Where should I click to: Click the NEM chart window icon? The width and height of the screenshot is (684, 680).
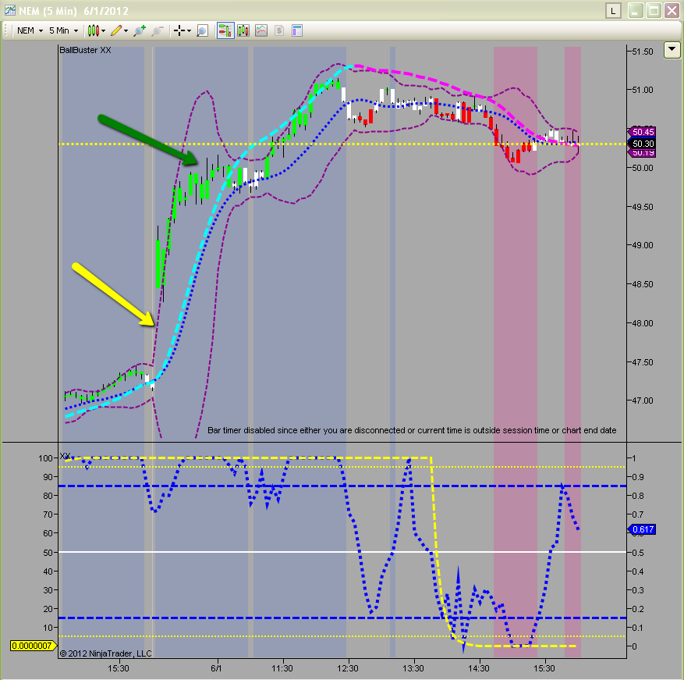(9, 10)
